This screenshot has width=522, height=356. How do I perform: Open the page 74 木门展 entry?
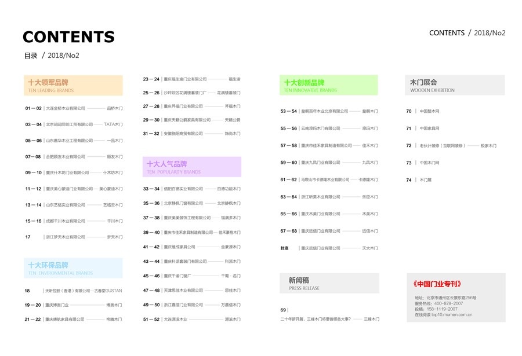419,180
